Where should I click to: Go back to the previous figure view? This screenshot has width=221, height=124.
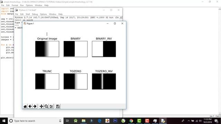click(x=30, y=106)
